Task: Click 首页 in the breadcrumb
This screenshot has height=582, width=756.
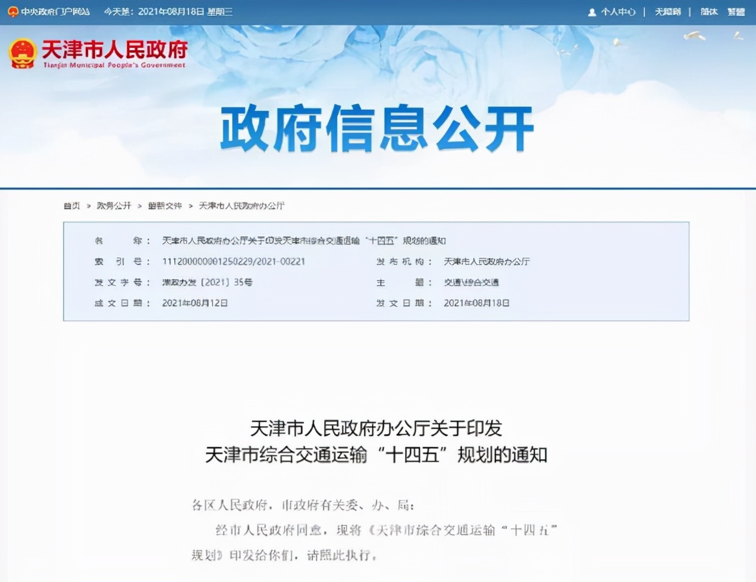Action: (71, 206)
